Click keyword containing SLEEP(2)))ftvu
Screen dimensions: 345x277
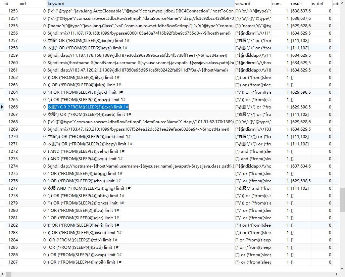click(x=141, y=211)
